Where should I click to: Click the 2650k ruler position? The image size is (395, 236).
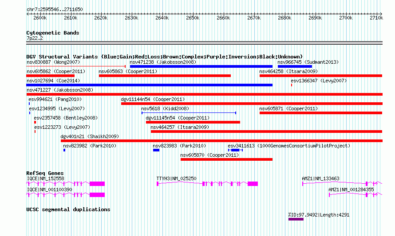(x=193, y=18)
